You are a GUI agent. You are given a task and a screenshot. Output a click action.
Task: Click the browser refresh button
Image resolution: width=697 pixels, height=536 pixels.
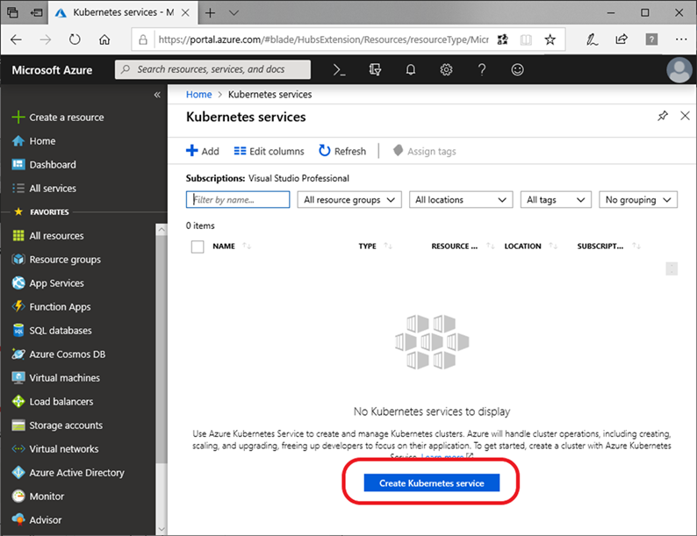click(75, 40)
